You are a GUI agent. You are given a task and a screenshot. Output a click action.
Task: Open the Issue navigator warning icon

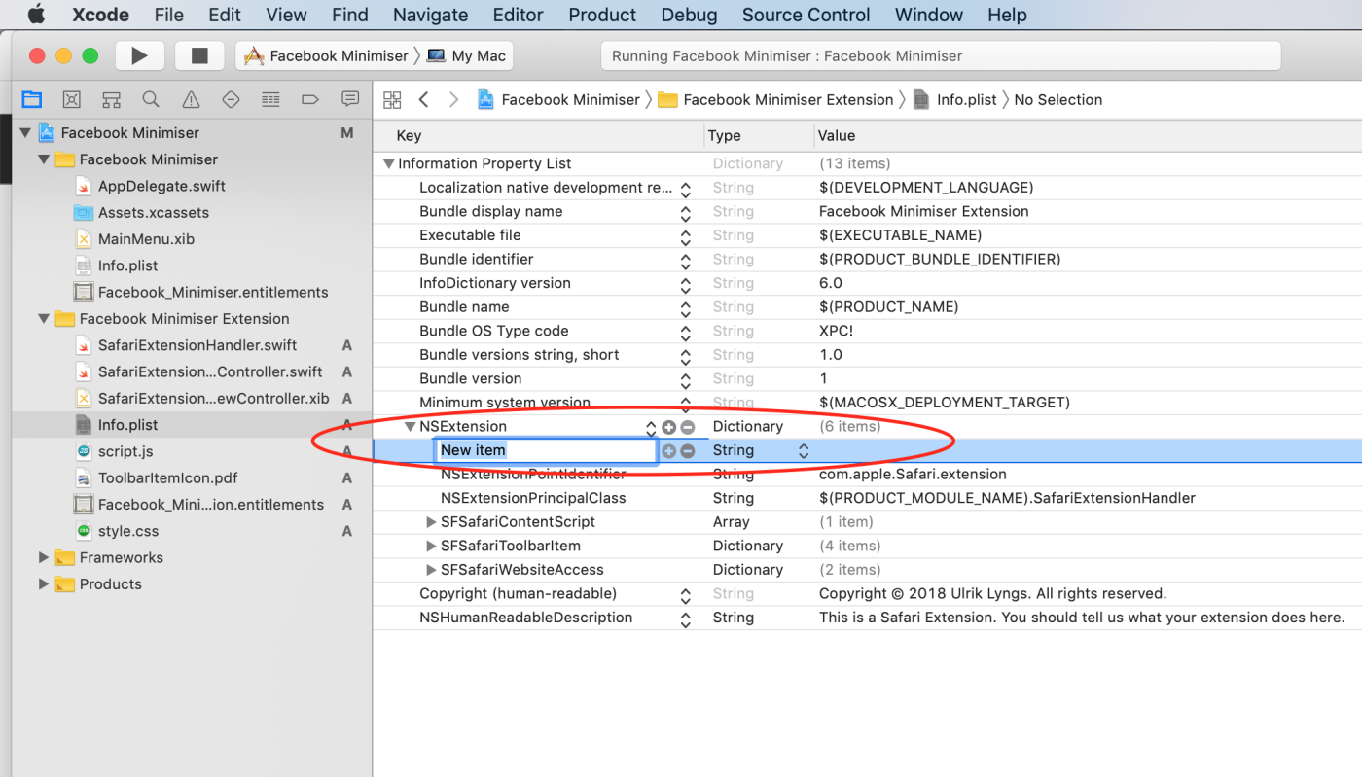pyautogui.click(x=191, y=99)
